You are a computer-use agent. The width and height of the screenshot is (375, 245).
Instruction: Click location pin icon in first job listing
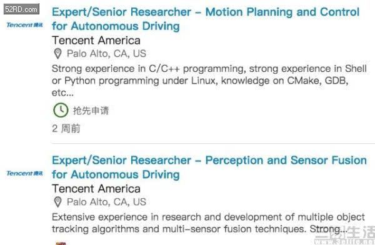57,54
